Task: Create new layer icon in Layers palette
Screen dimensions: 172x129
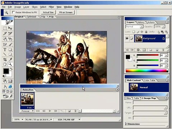Action: coord(157,50)
